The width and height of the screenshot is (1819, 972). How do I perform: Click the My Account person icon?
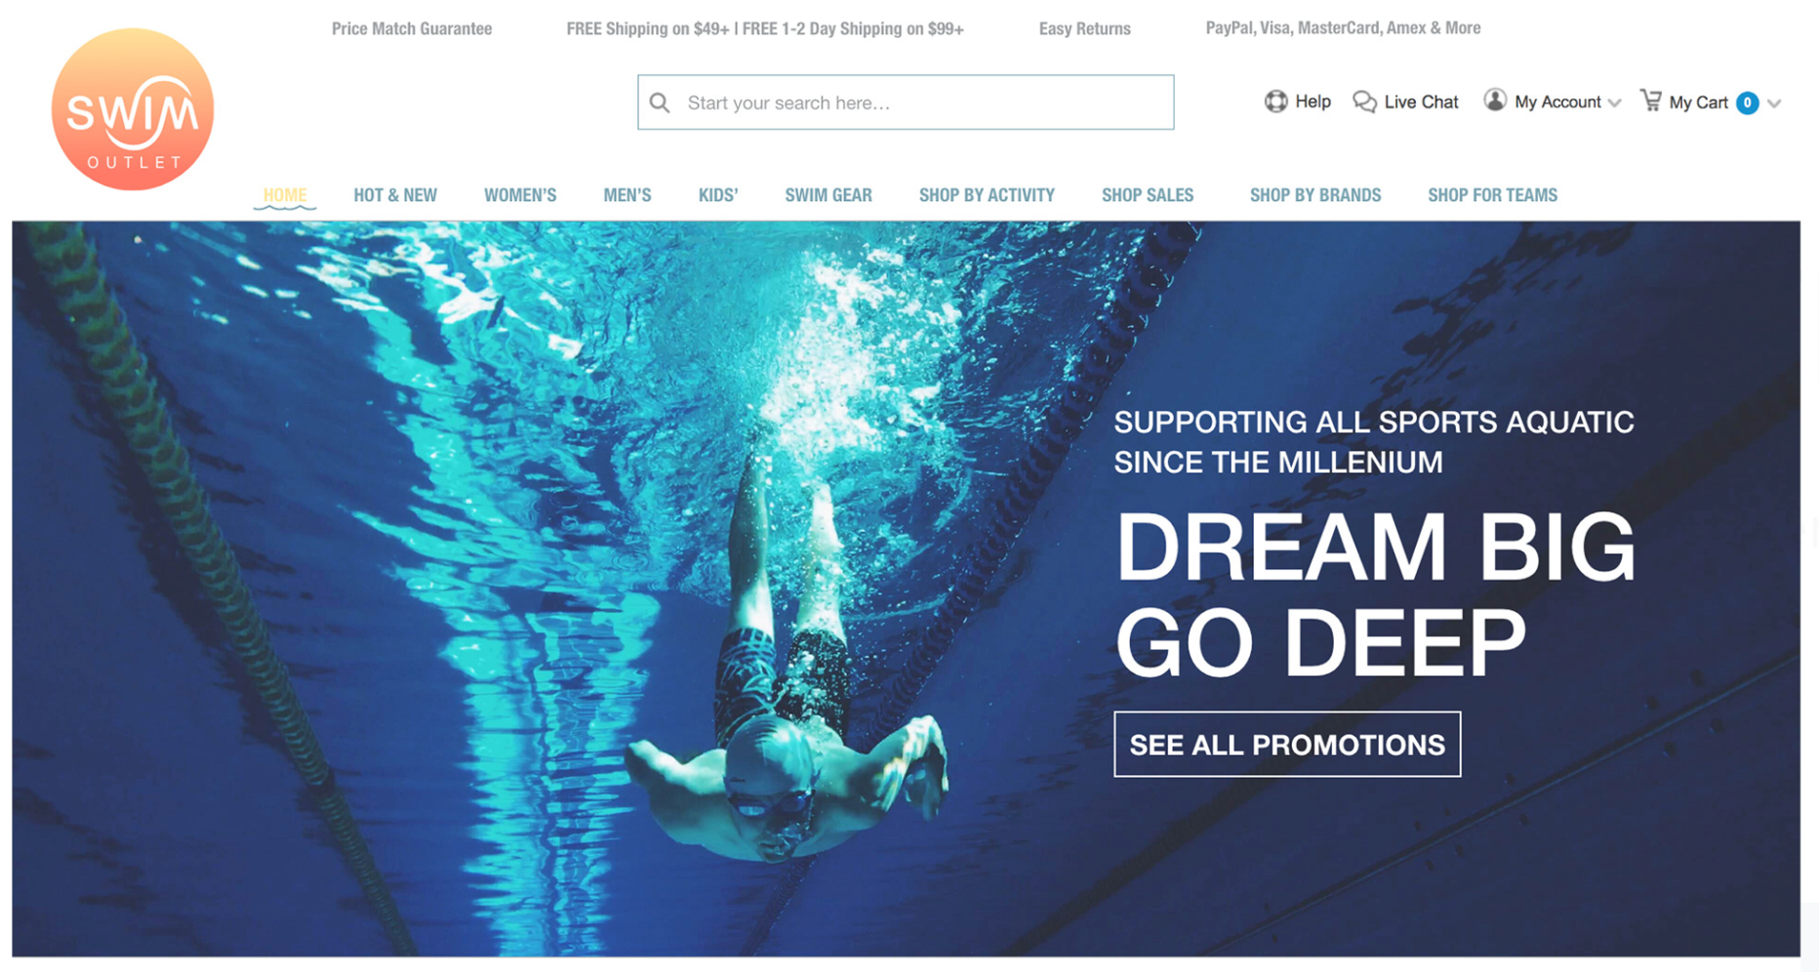coord(1495,101)
